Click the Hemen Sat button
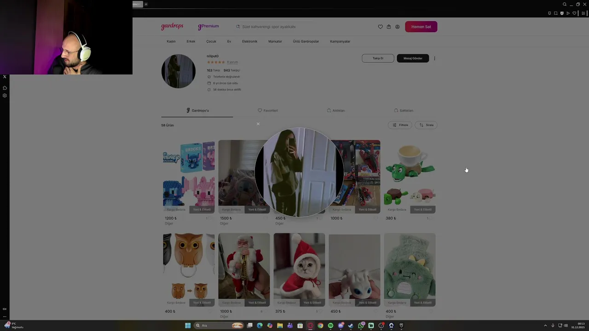The image size is (589, 331). point(421,27)
